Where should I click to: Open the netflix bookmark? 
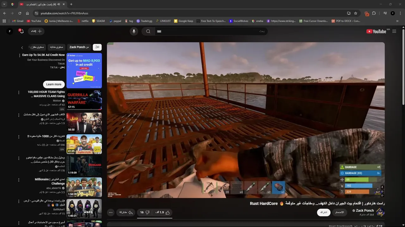point(83,21)
